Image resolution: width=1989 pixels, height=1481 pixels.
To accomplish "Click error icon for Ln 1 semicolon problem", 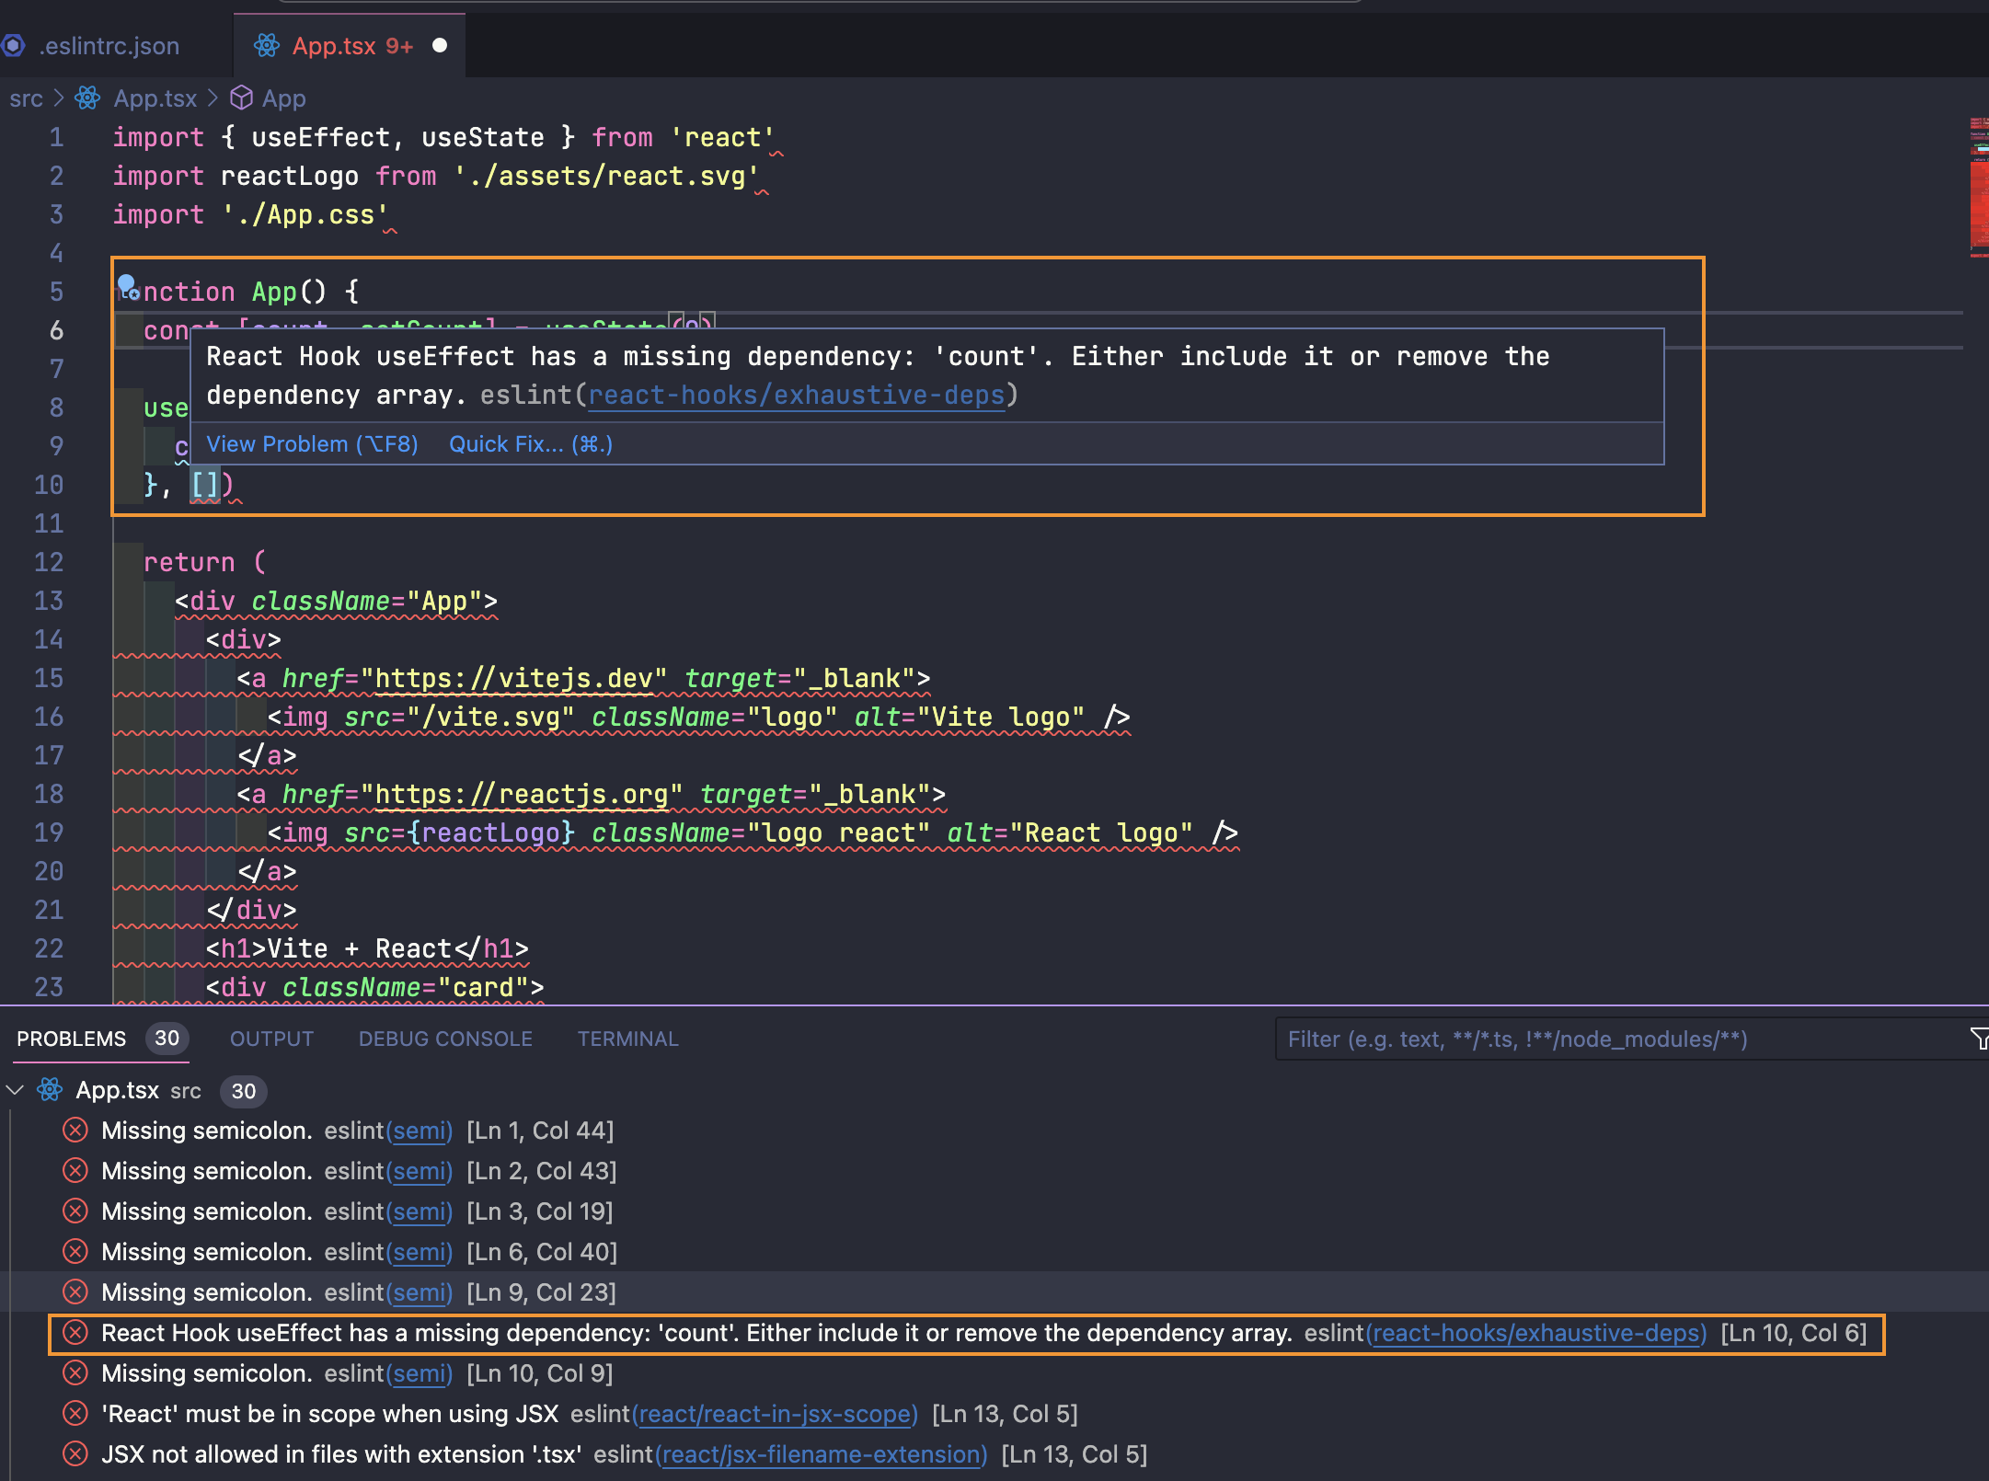I will pyautogui.click(x=75, y=1130).
